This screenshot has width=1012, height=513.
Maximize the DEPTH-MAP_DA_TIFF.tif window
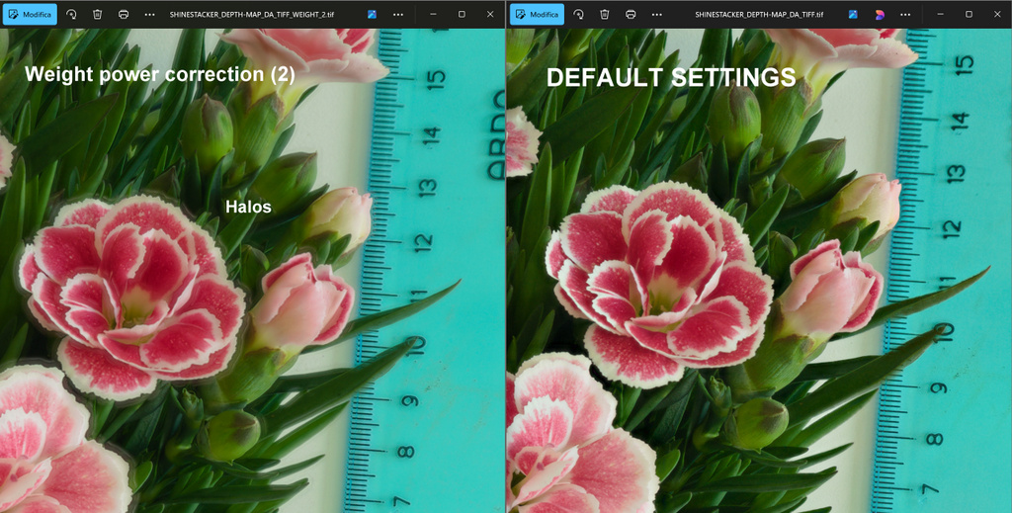[969, 14]
